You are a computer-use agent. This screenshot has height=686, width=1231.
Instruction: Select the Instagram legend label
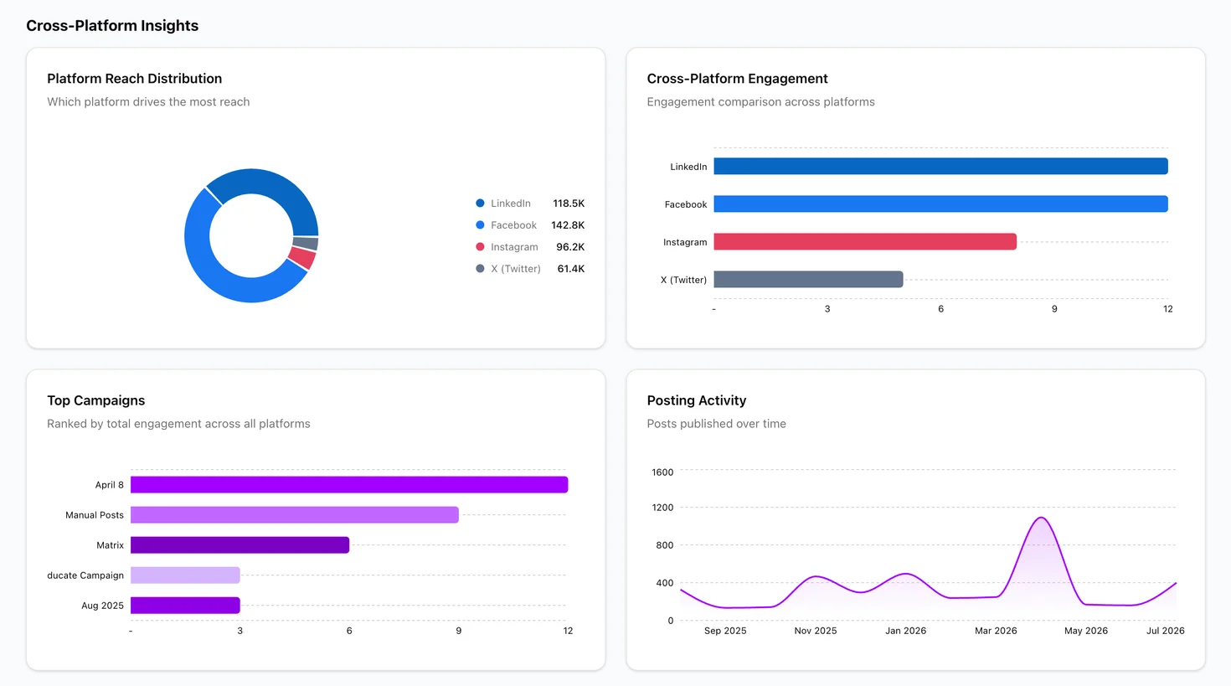[514, 247]
